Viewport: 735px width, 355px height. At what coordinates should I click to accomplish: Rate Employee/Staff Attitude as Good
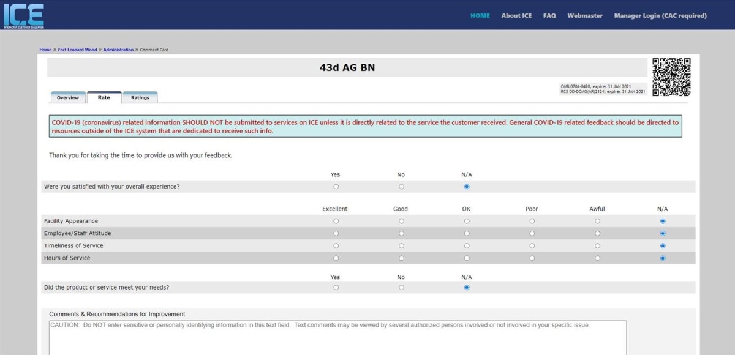tap(401, 233)
